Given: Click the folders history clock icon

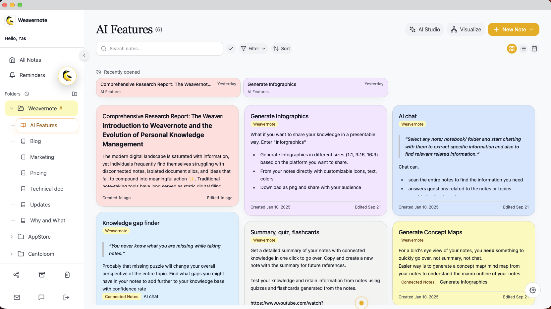Looking at the screenshot, I should coord(27,94).
